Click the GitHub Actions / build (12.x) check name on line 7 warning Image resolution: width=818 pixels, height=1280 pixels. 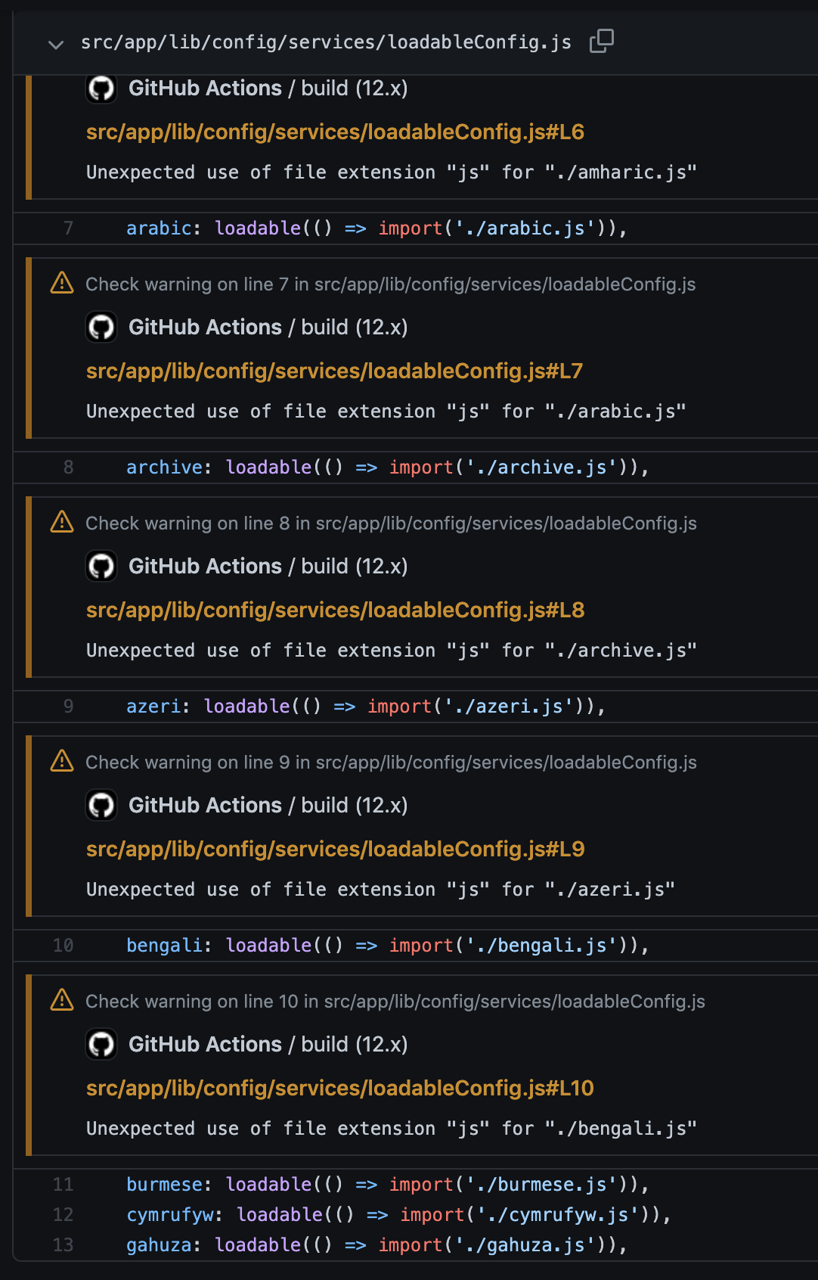coord(268,328)
